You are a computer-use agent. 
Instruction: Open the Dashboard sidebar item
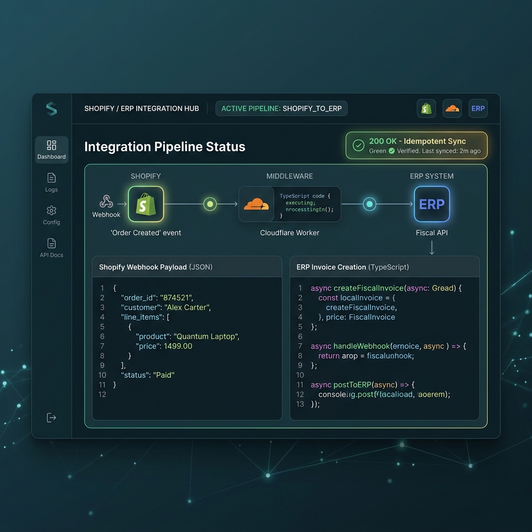[x=51, y=150]
